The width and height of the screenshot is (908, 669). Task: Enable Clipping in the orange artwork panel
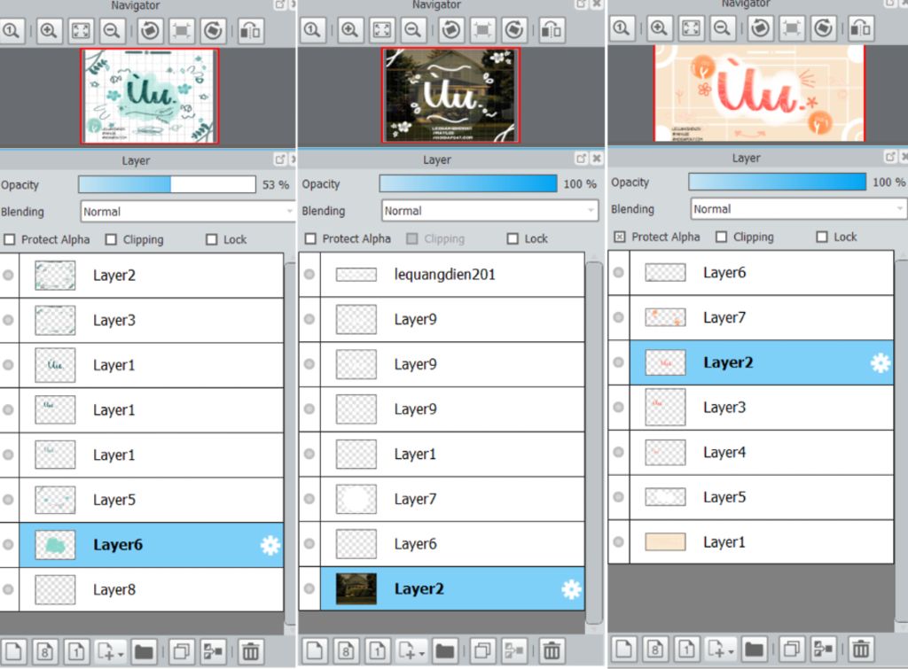click(721, 237)
